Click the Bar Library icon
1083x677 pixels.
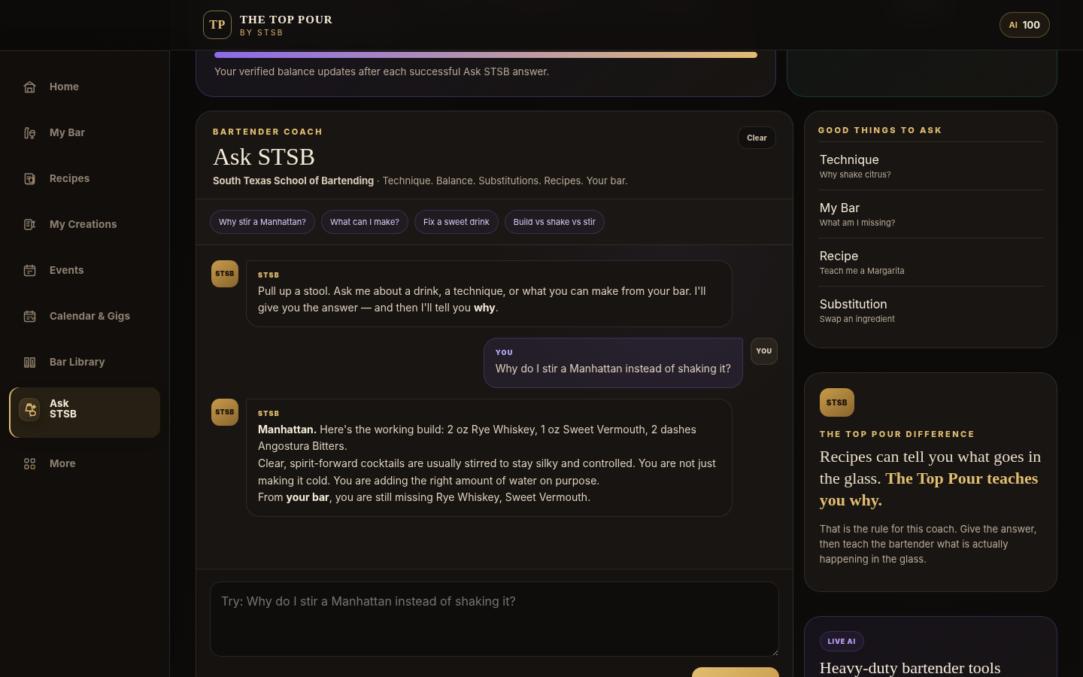(x=29, y=363)
